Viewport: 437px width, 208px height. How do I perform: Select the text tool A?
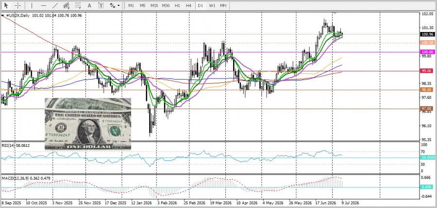(89, 5)
